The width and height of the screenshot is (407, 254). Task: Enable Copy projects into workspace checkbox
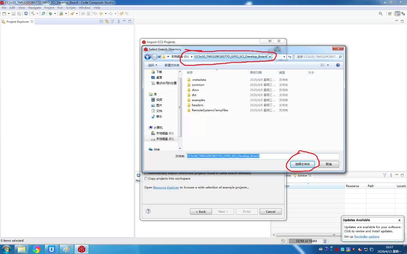point(146,179)
